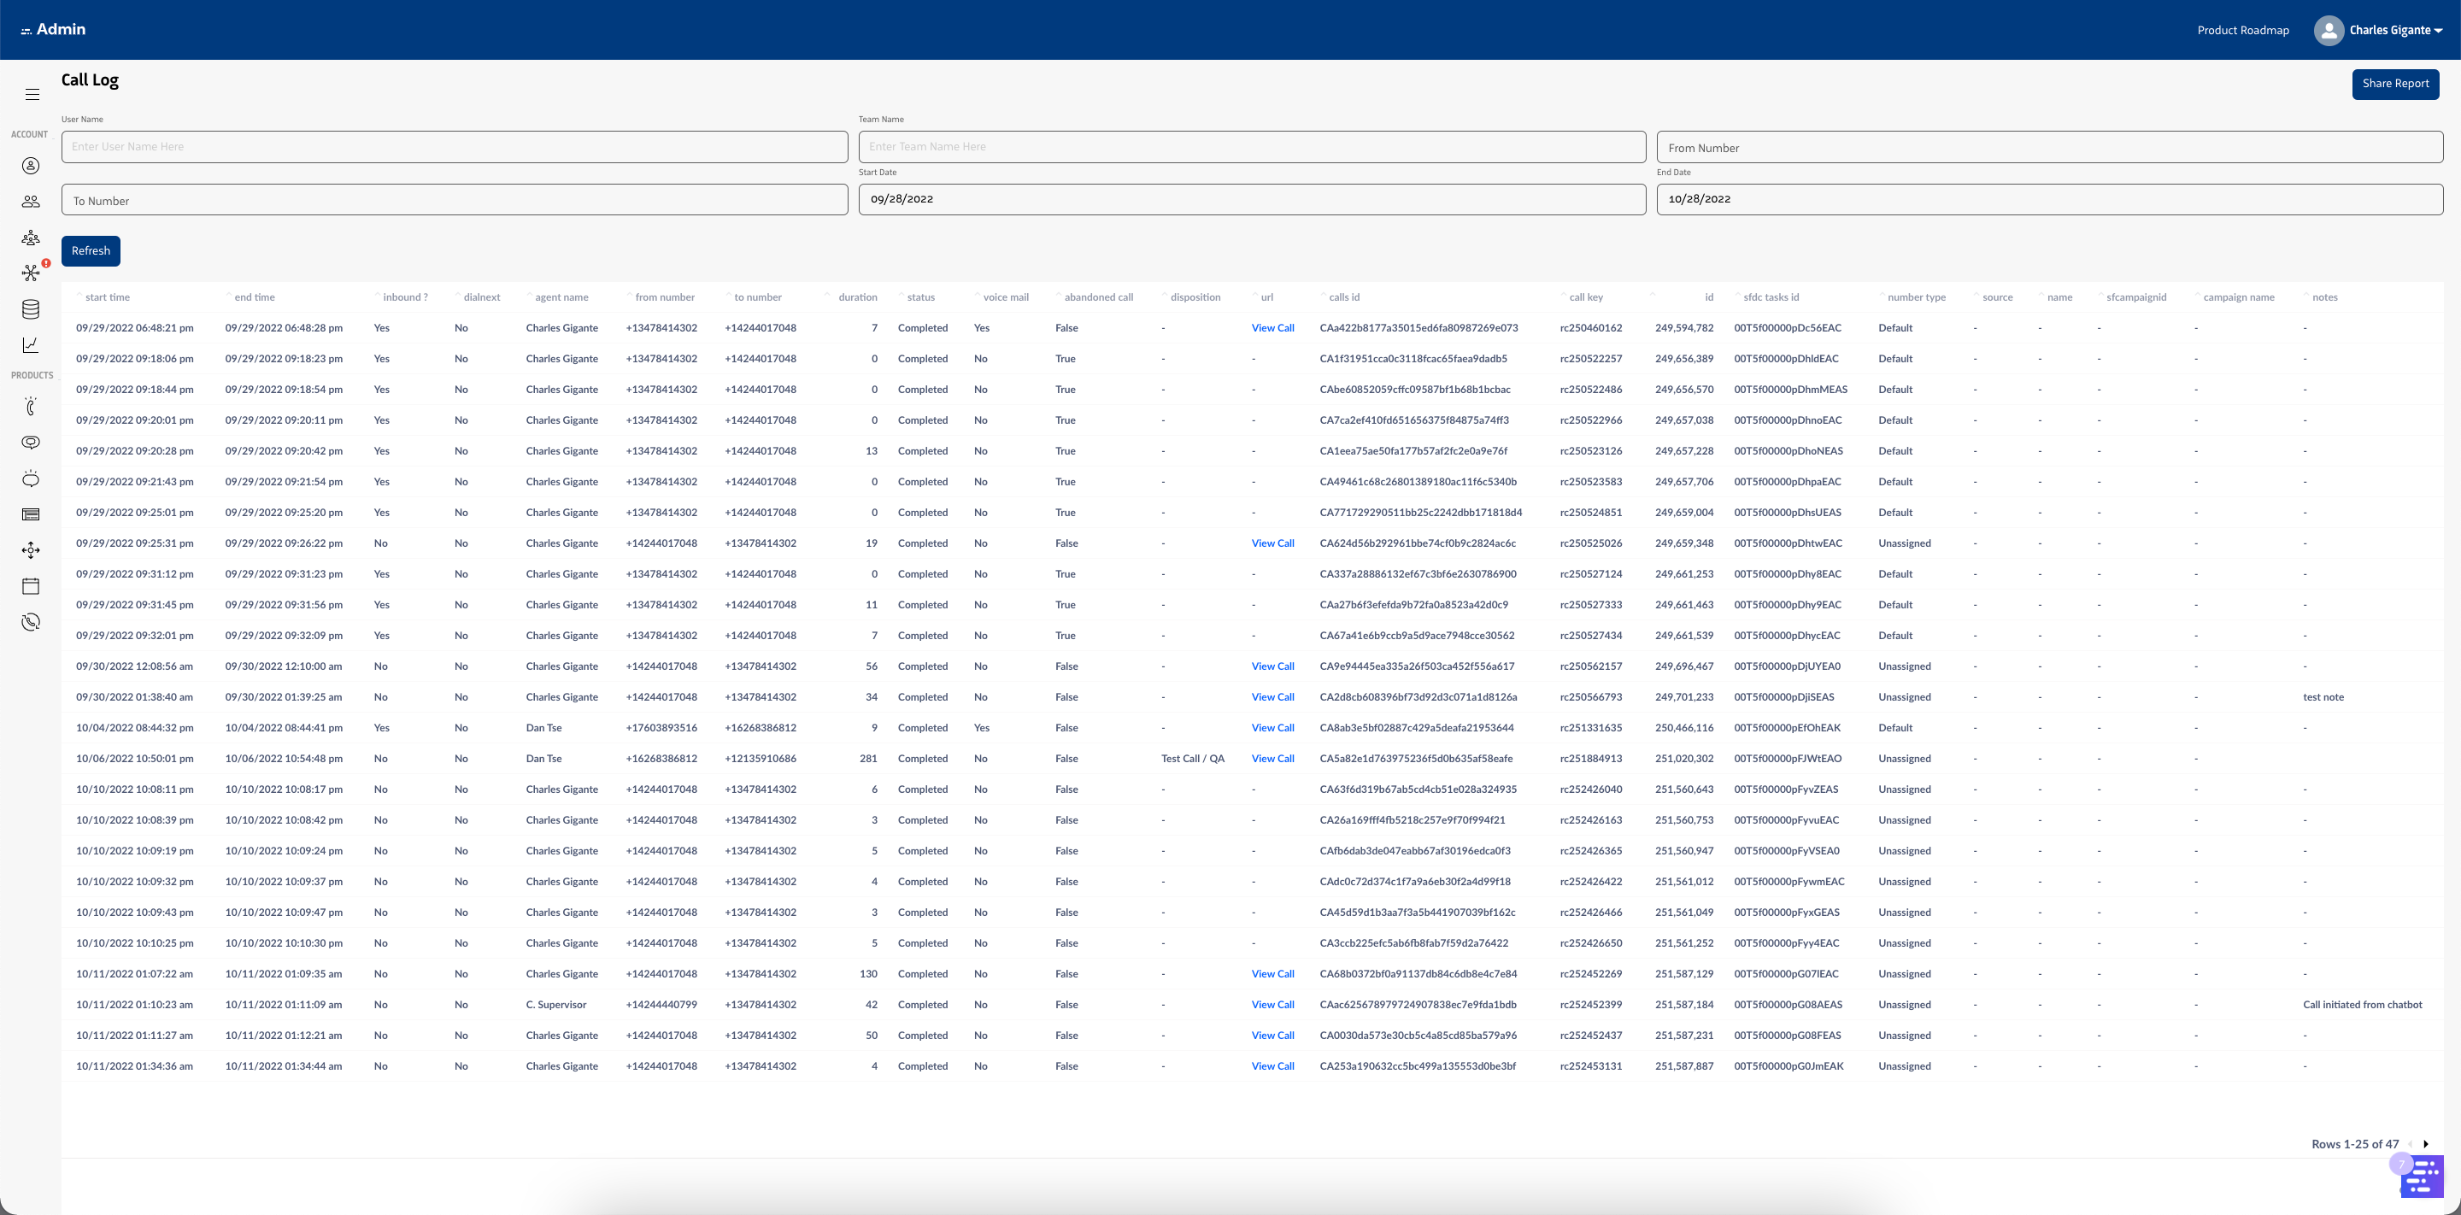Click the Share Report button
Screen dimensions: 2461x1215
click(x=2394, y=84)
